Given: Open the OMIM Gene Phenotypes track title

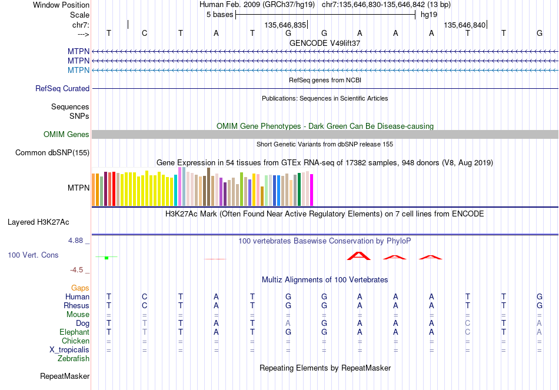Looking at the screenshot, I should (x=325, y=126).
